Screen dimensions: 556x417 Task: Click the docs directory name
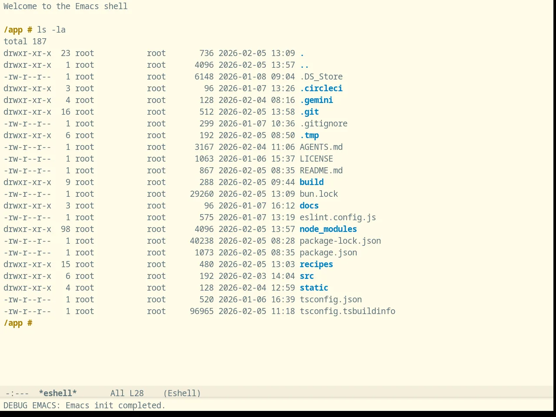coord(309,205)
